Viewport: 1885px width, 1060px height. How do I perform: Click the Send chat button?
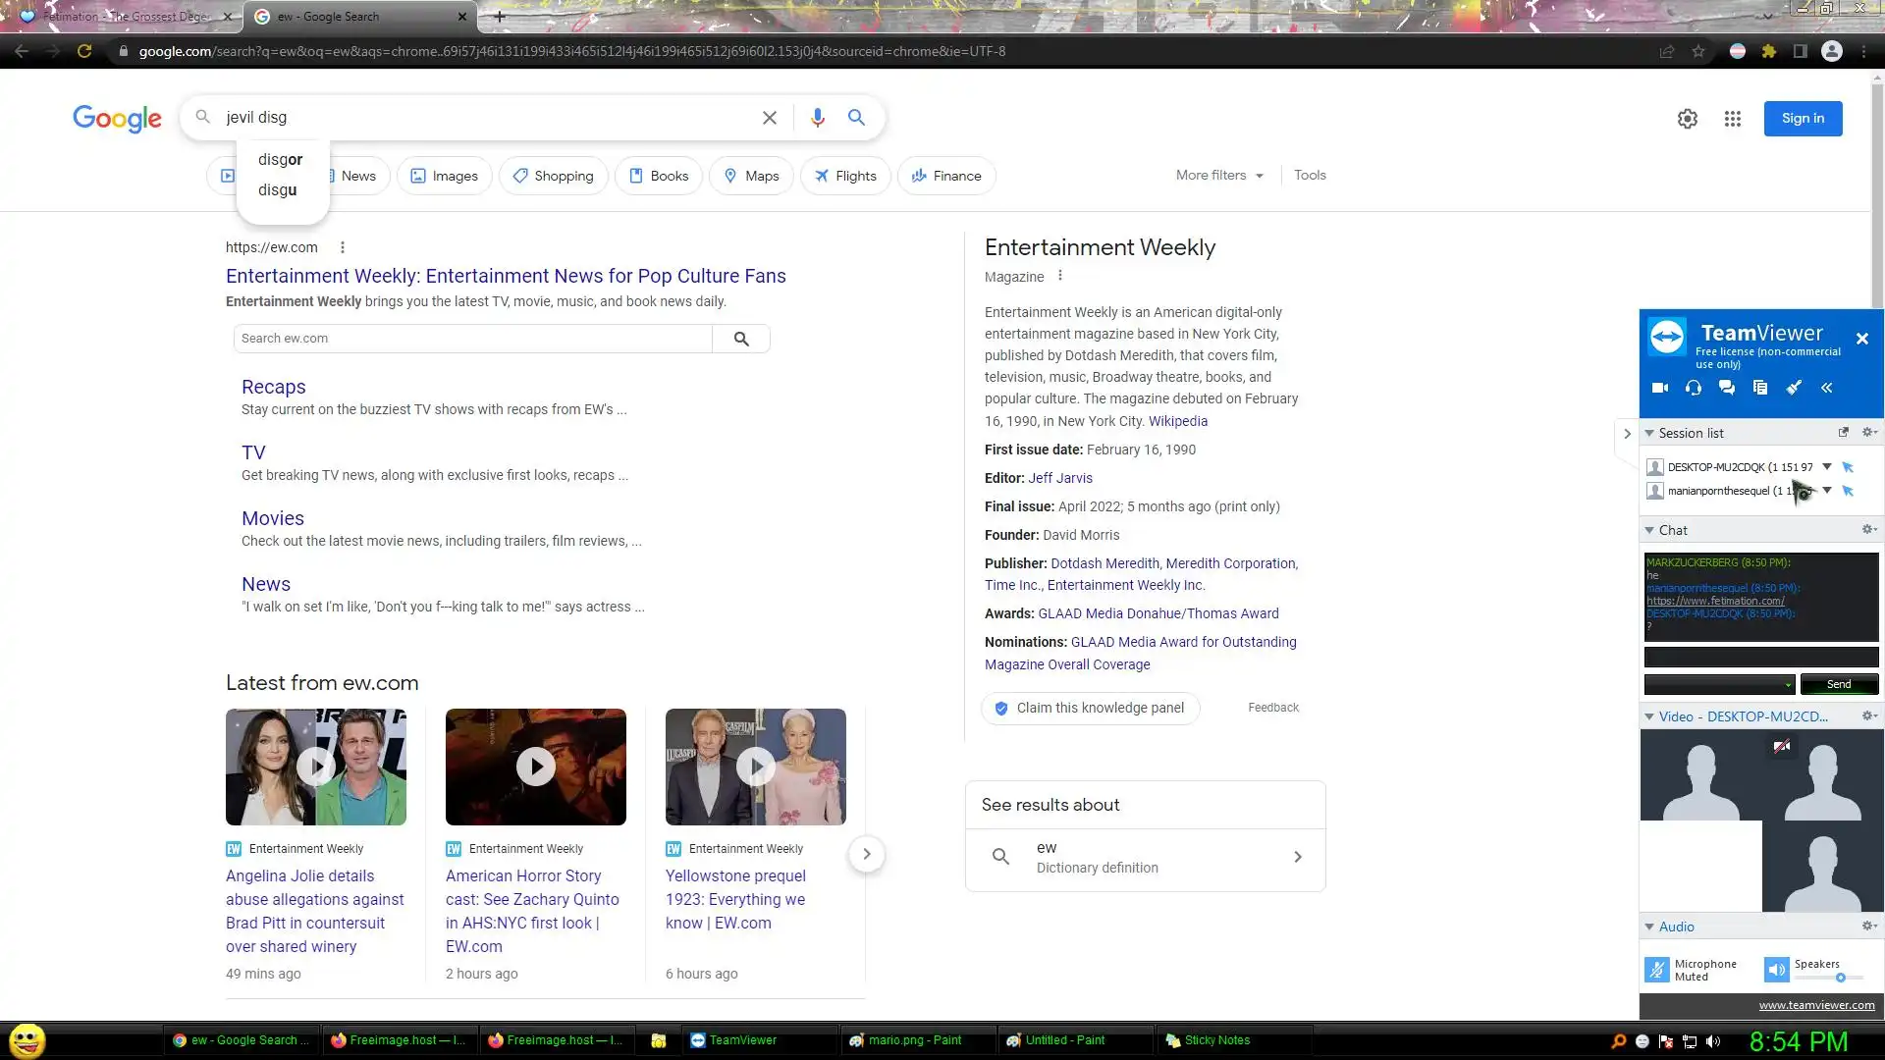point(1838,684)
